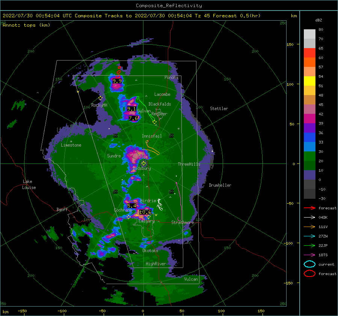Image resolution: width=338 pixels, height=316 pixels.
Task: Select the 9.9 storm top label
Action: pyautogui.click(x=117, y=81)
